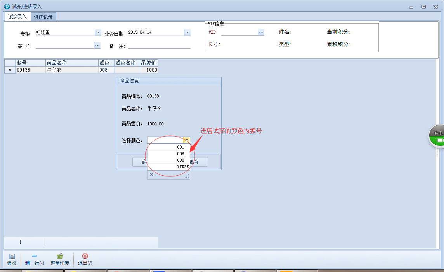Click the green 充电 battery widget
The image size is (444, 272).
tap(438, 137)
